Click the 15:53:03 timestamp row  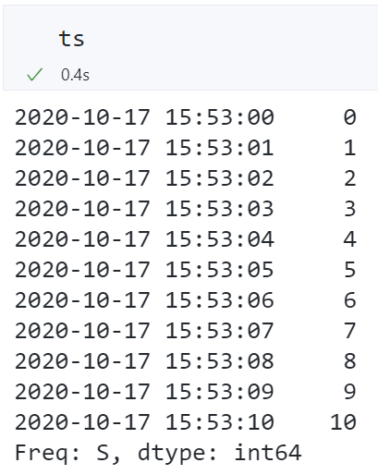click(186, 209)
